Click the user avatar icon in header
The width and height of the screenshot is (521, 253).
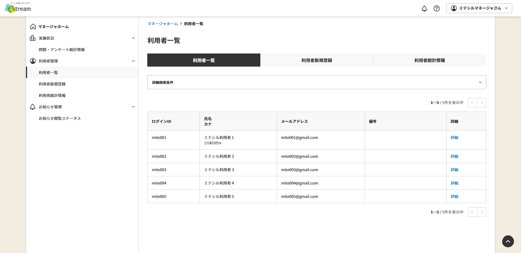454,8
